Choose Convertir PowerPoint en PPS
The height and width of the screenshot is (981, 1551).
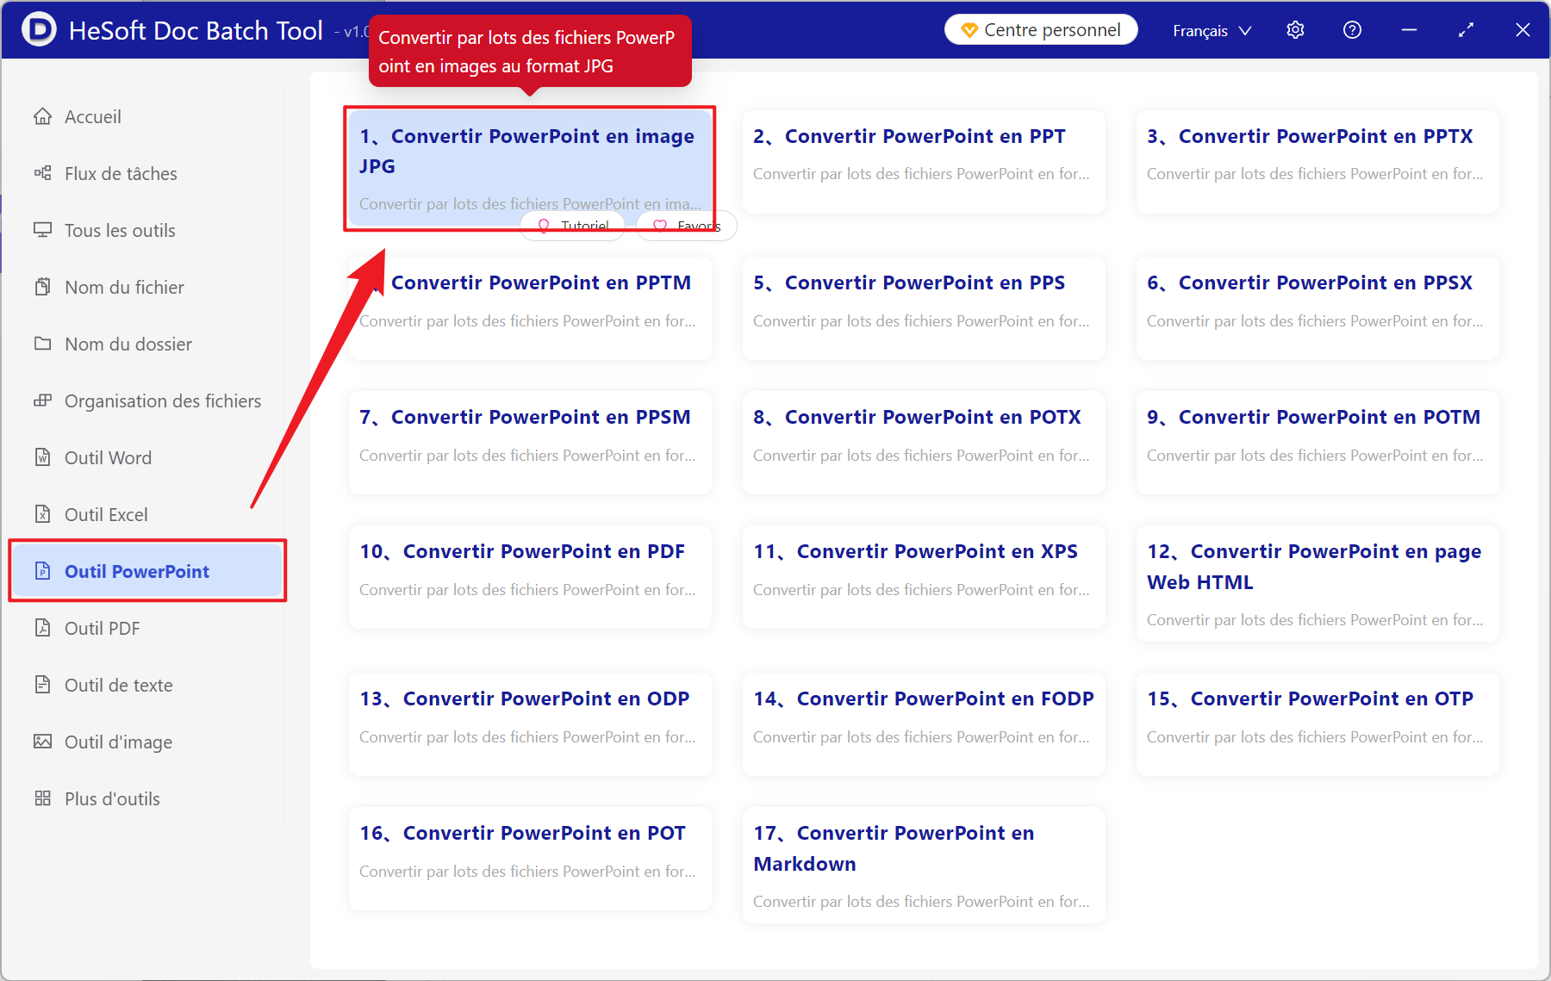(x=924, y=307)
